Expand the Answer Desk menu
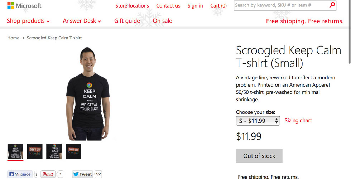This screenshot has height=179, width=351. click(82, 21)
